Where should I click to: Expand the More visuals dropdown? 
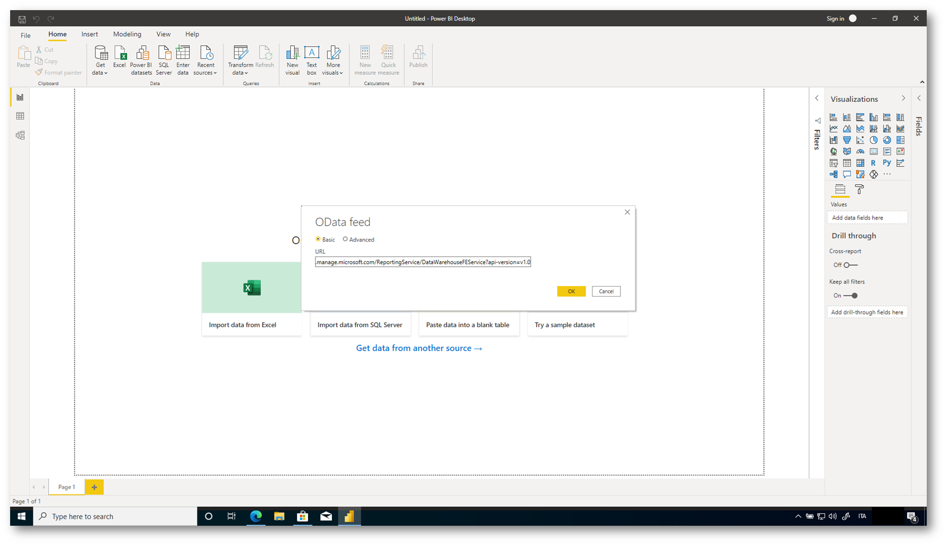click(x=333, y=60)
